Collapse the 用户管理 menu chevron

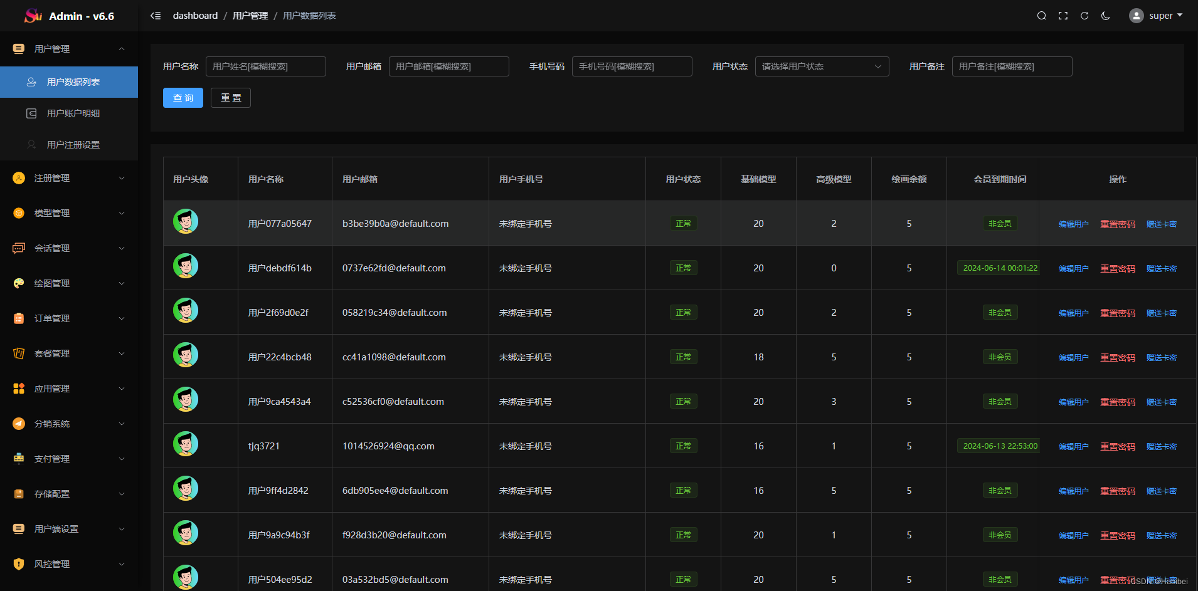122,49
